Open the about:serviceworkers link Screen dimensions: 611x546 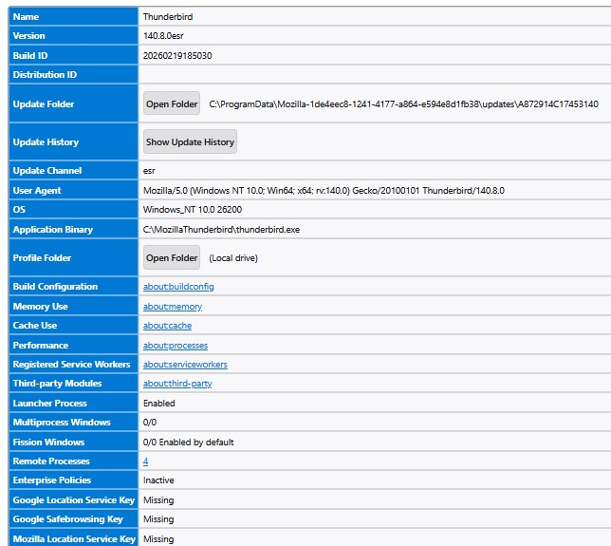pos(185,365)
